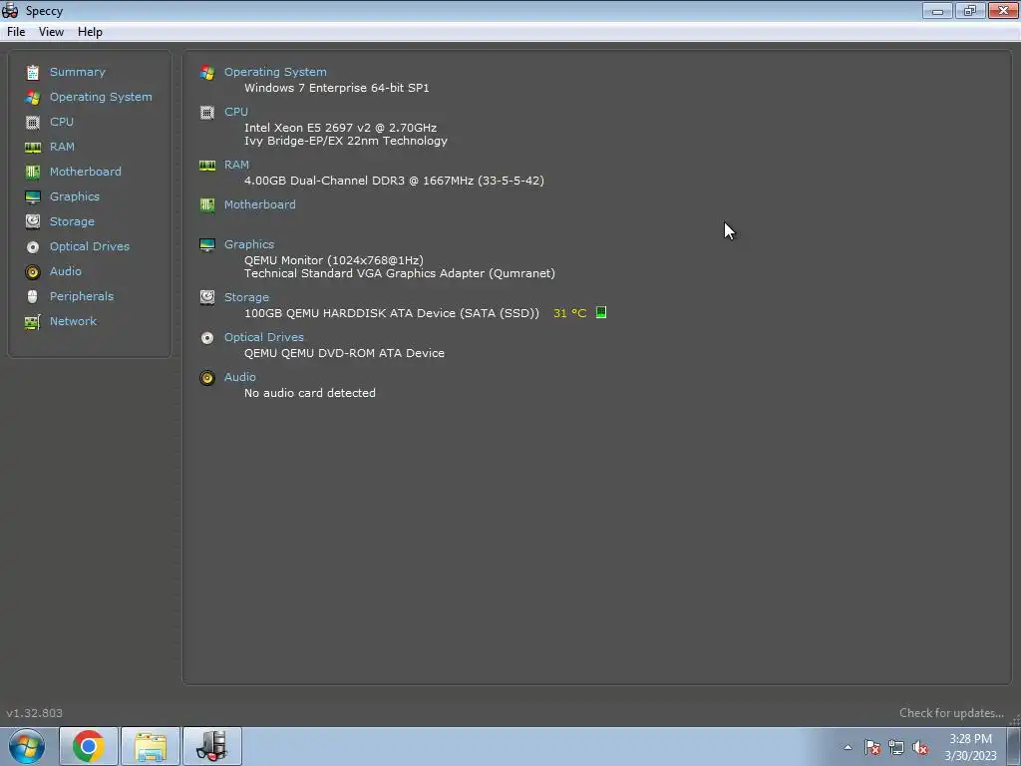Click the Show desktop strip beside the clock
This screenshot has height=766, width=1021.
click(1014, 746)
